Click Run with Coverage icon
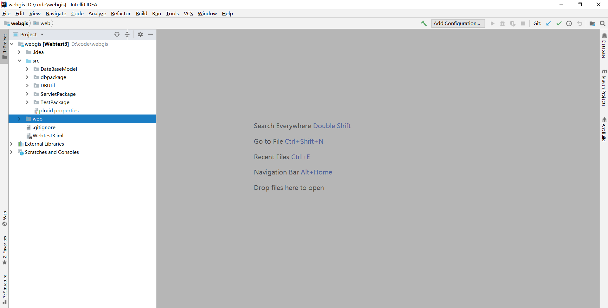The height and width of the screenshot is (308, 608). tap(513, 23)
